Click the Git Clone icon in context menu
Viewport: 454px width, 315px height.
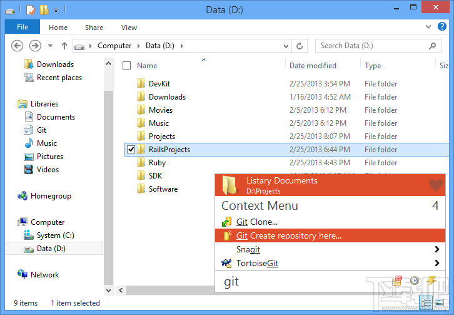coord(227,222)
